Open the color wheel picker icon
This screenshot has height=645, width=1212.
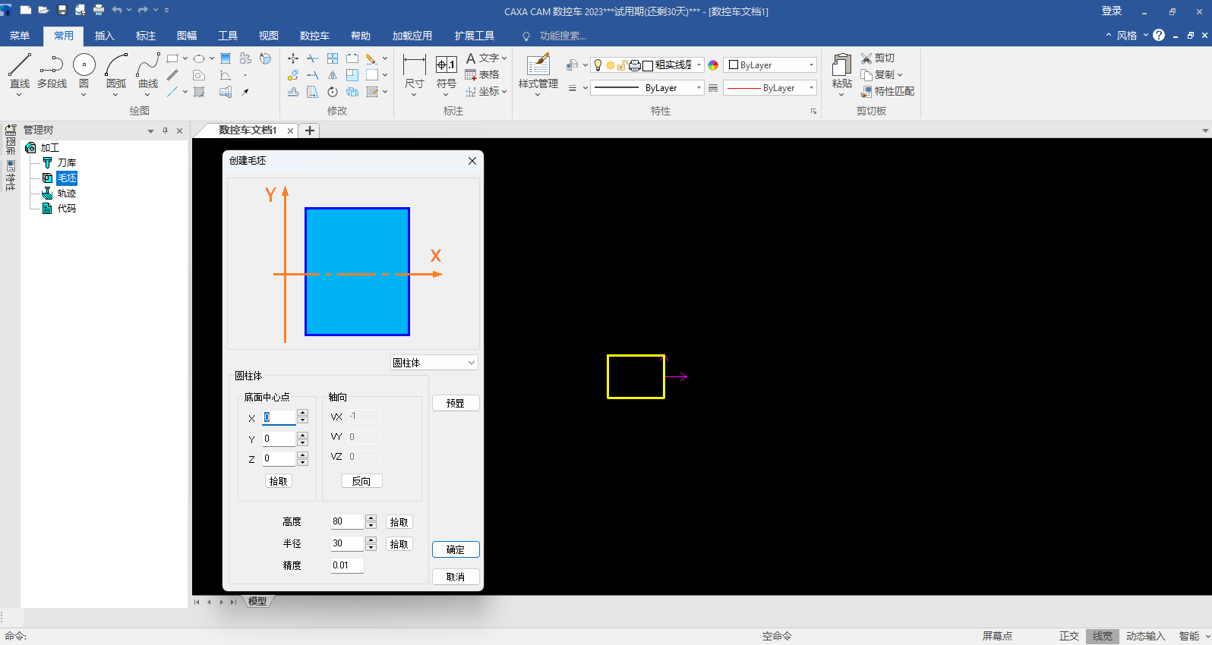click(713, 65)
